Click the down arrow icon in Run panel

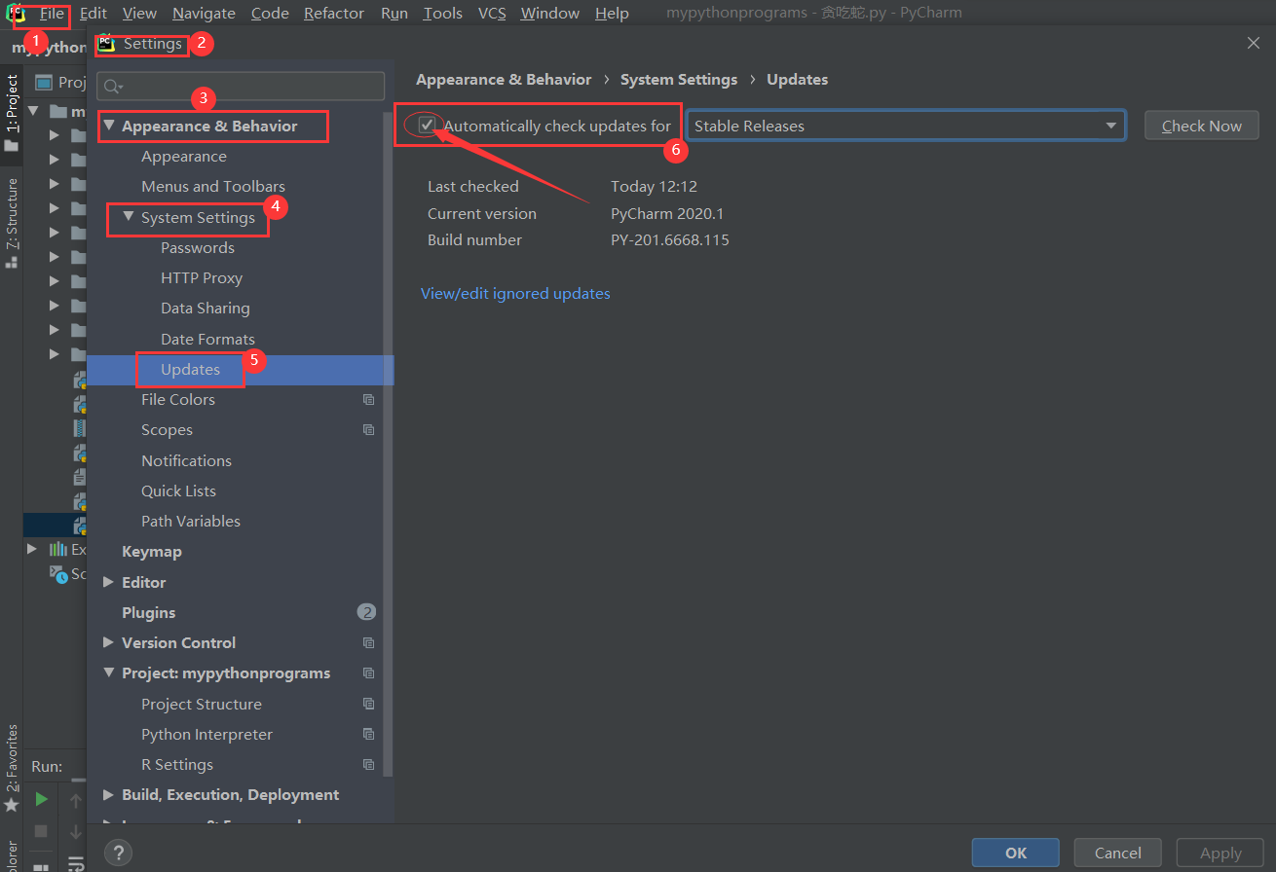[x=75, y=831]
